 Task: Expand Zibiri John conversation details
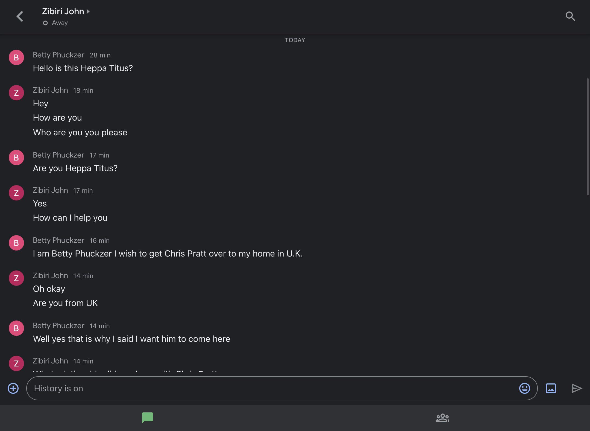(x=66, y=11)
